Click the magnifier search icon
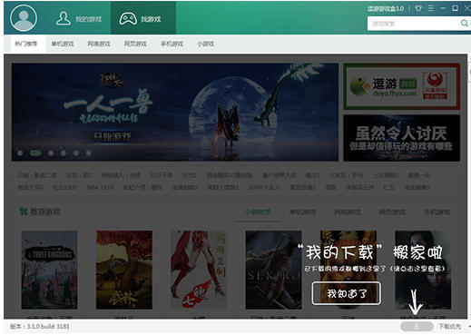The height and width of the screenshot is (335, 471). pyautogui.click(x=464, y=24)
